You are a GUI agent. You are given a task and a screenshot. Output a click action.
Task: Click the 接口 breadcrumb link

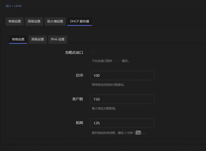(8, 6)
